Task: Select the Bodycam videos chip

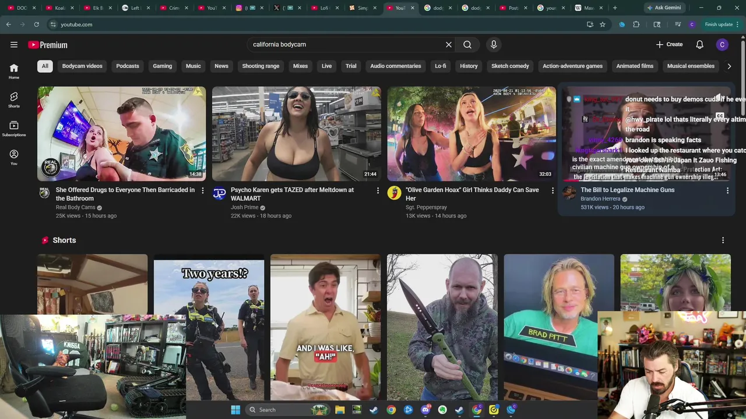Action: point(82,66)
